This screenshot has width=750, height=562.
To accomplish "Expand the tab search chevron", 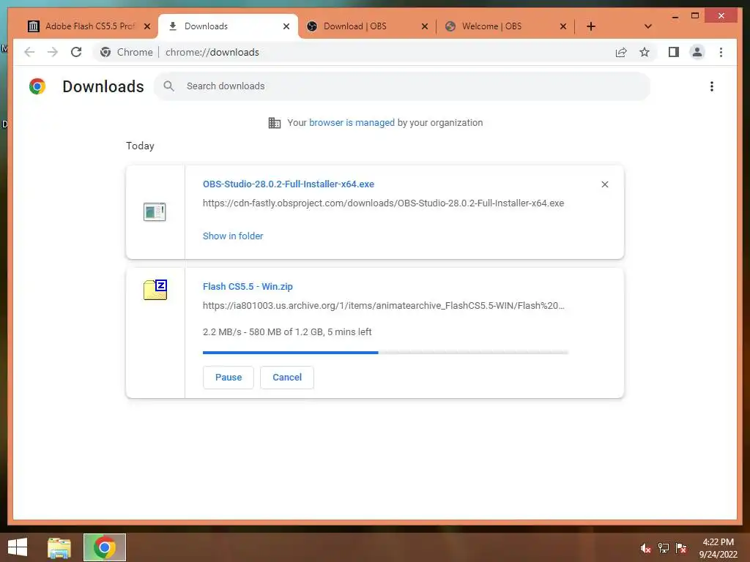I will point(647,26).
